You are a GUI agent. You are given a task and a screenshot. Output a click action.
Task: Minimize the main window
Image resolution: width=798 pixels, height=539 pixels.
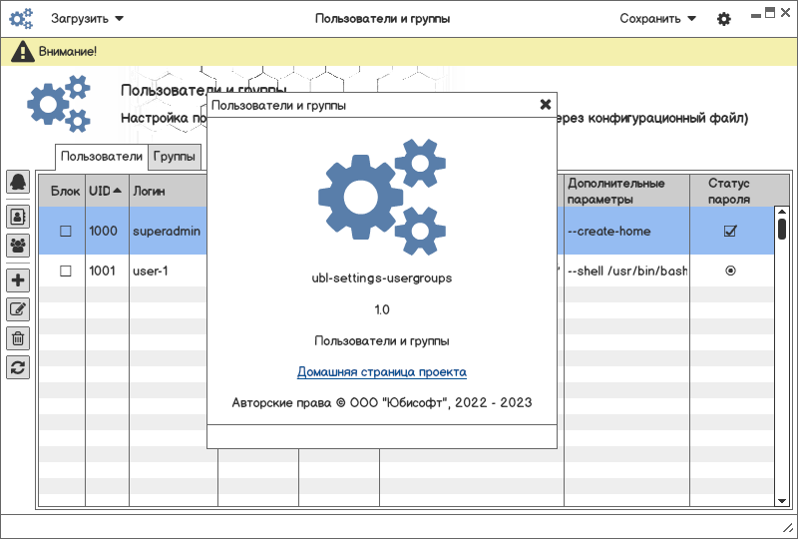pyautogui.click(x=756, y=15)
